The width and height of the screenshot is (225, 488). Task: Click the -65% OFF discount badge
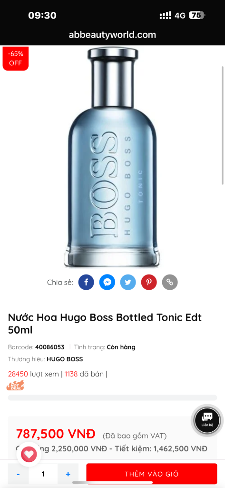tap(16, 59)
